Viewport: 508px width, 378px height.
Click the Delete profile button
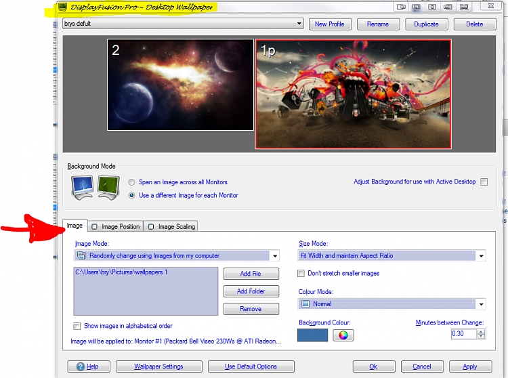(475, 24)
